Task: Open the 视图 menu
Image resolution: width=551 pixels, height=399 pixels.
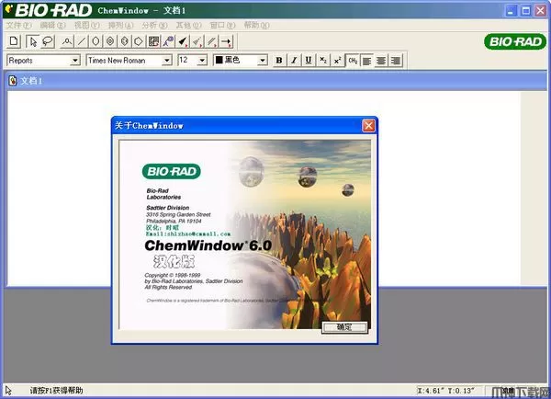Action: point(87,25)
